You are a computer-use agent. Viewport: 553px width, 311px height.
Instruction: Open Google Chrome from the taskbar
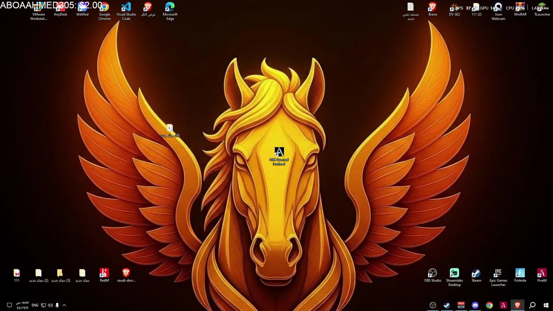tap(489, 305)
